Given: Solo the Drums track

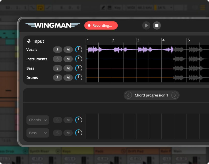Looking at the screenshot, I should tap(57, 78).
